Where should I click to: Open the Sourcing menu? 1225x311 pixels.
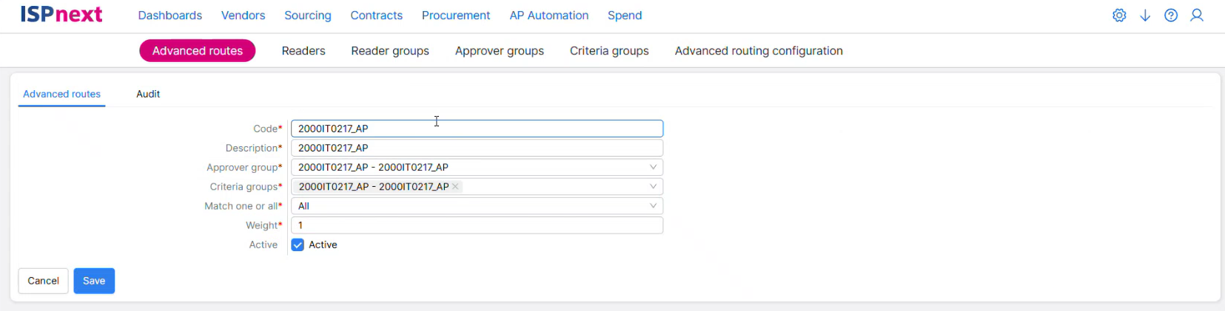pyautogui.click(x=308, y=16)
